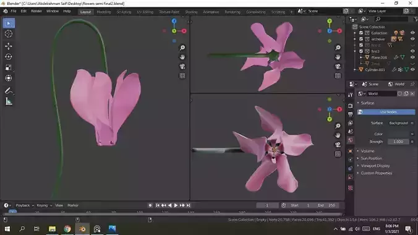Viewport: 418px width, 235px height.
Task: Switch to the Shading workspace tab
Action: (191, 12)
